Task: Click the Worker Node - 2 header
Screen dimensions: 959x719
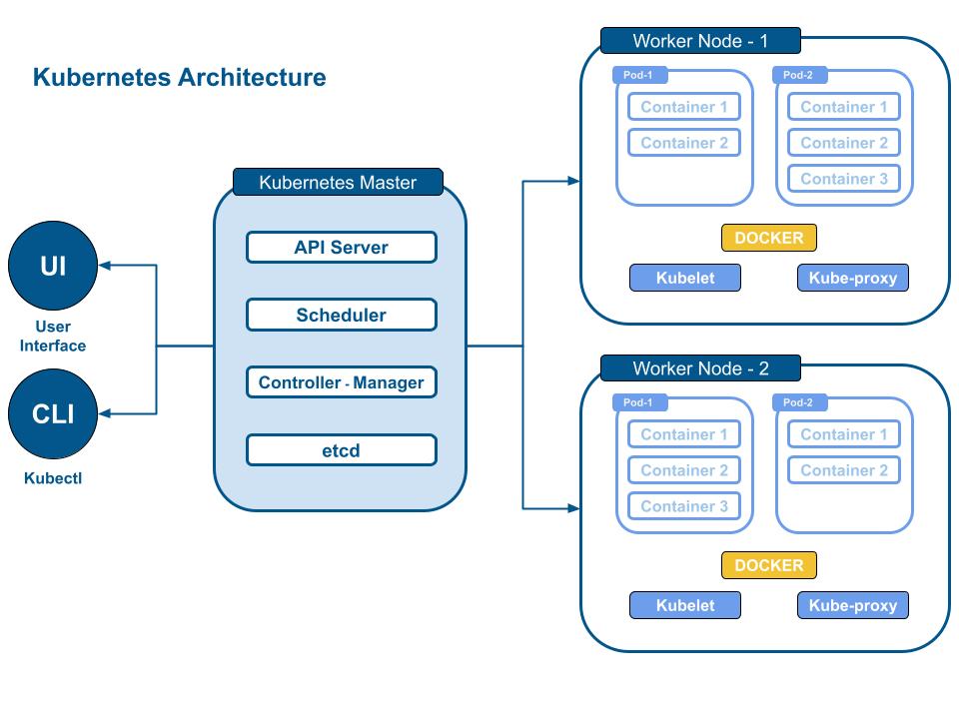Action: 700,368
